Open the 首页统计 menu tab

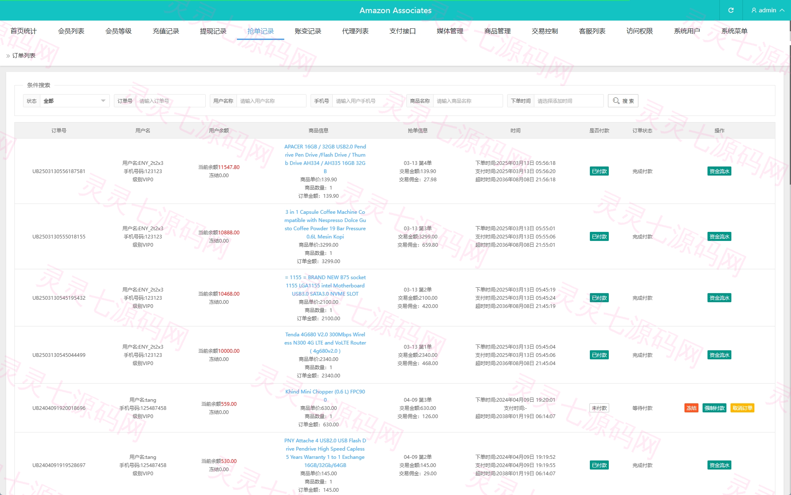point(23,31)
